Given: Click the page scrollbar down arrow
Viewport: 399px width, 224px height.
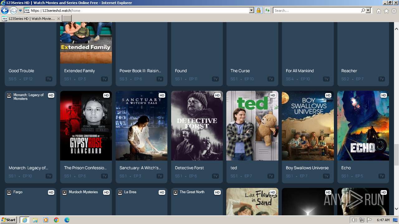Looking at the screenshot, I should [x=396, y=209].
